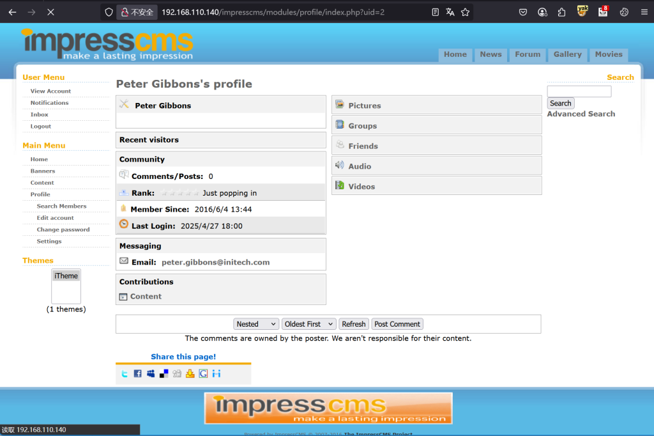Share page via Twitter icon
Image resolution: width=654 pixels, height=436 pixels.
point(125,374)
